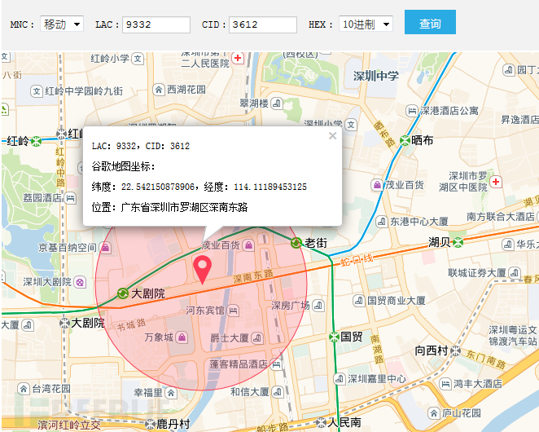539x432 pixels.
Task: Click the 河东宾馆 hotel icon
Action: pyautogui.click(x=234, y=311)
